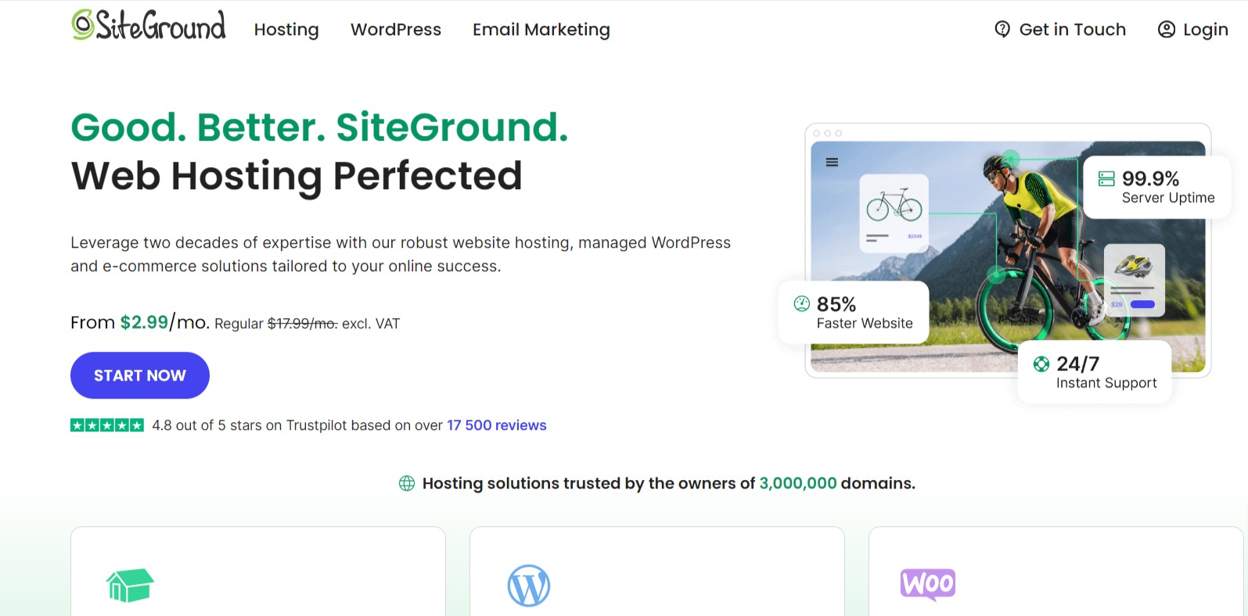Image resolution: width=1248 pixels, height=616 pixels.
Task: Click the 3,000,000 domains figure
Action: click(798, 483)
